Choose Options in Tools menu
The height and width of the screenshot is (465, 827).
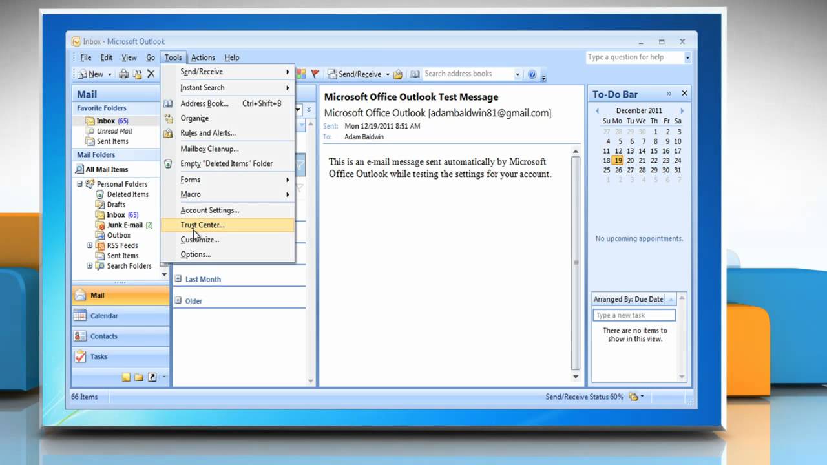(x=227, y=254)
